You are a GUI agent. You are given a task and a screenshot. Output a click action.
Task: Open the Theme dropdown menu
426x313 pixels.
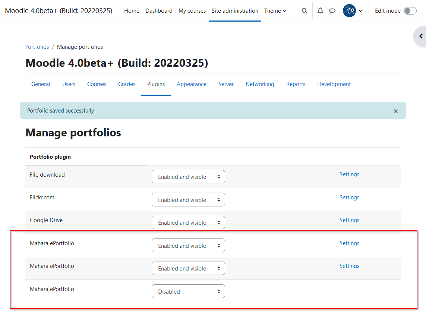click(x=275, y=11)
